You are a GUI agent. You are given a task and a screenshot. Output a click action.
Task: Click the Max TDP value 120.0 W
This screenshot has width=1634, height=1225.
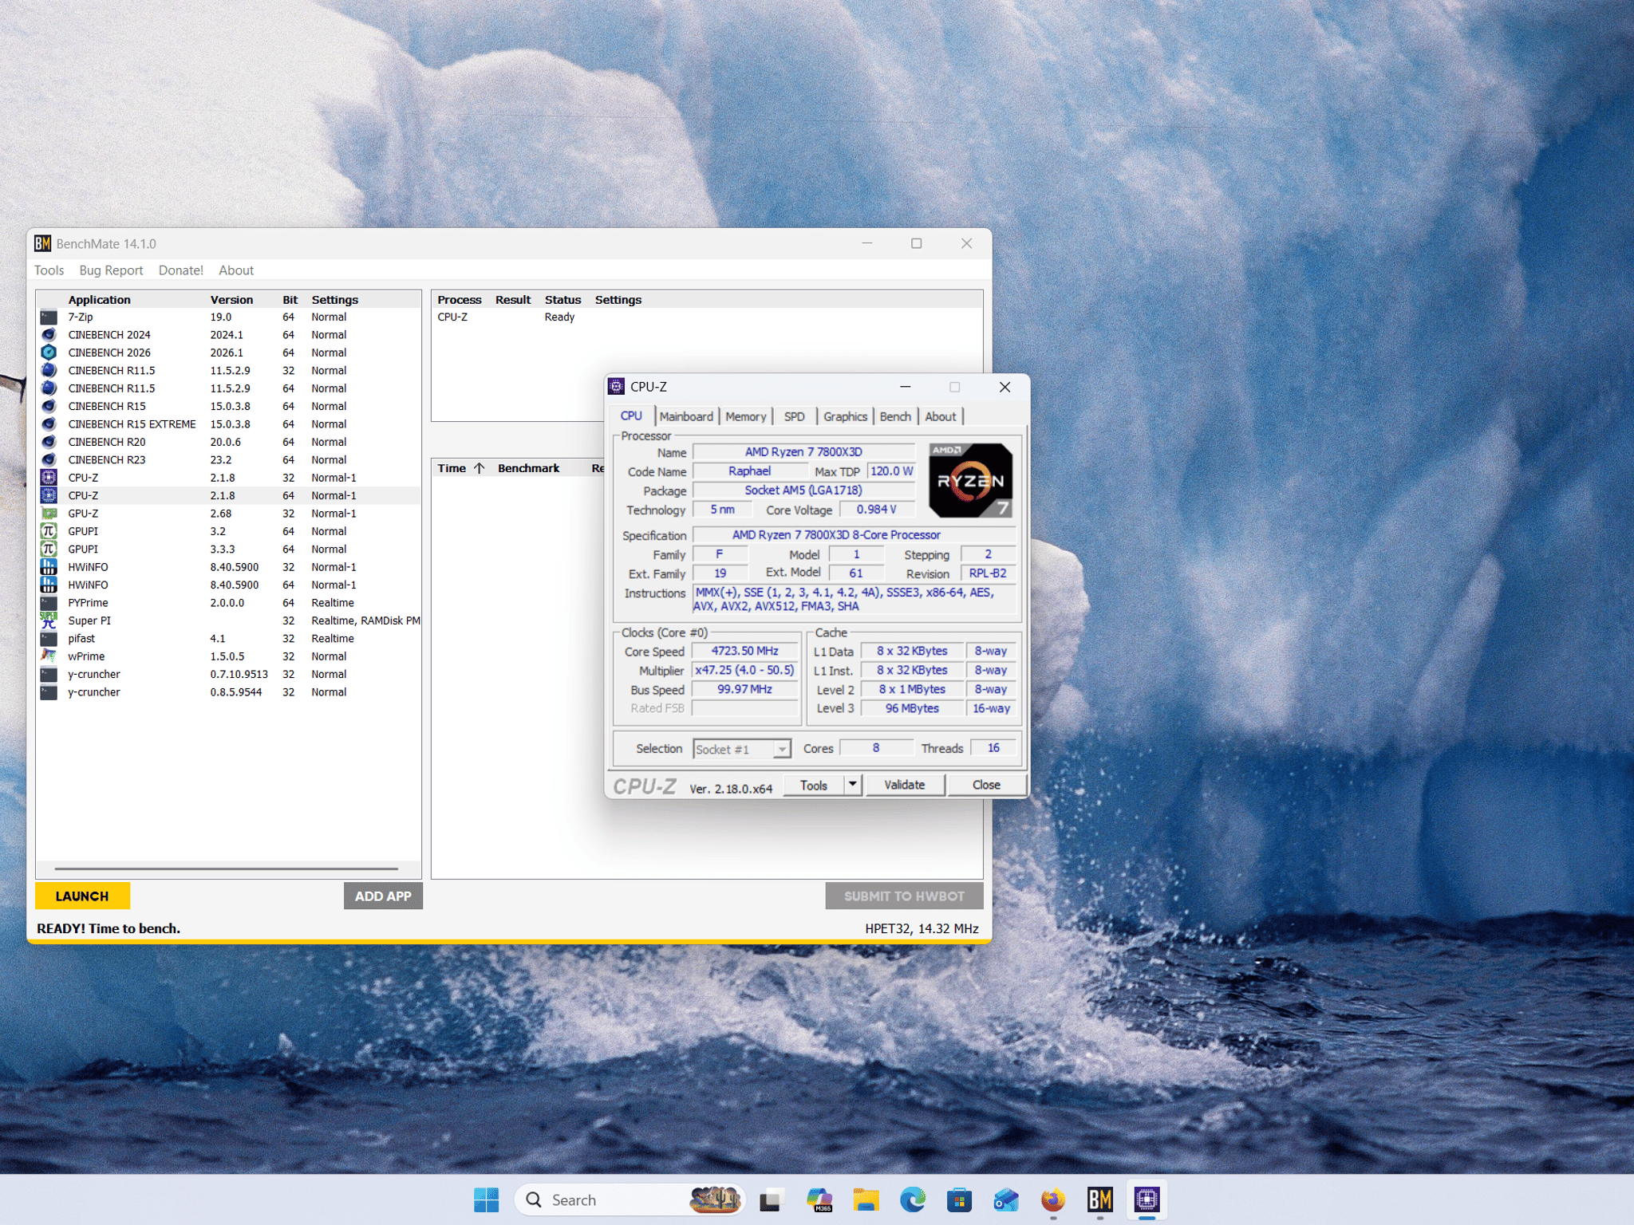click(891, 471)
